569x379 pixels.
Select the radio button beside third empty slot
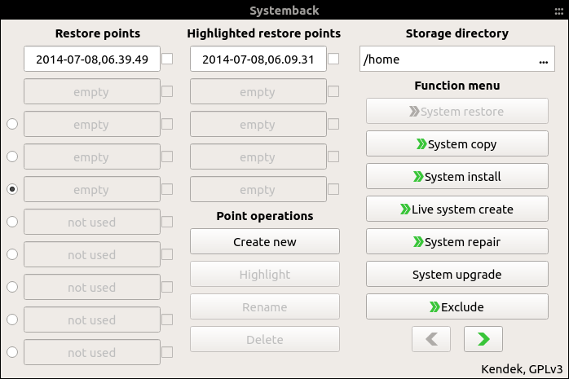pyautogui.click(x=12, y=156)
